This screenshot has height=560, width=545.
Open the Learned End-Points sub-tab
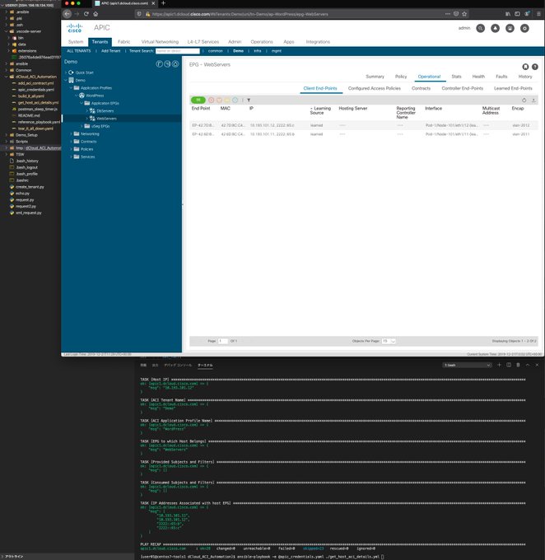[513, 88]
